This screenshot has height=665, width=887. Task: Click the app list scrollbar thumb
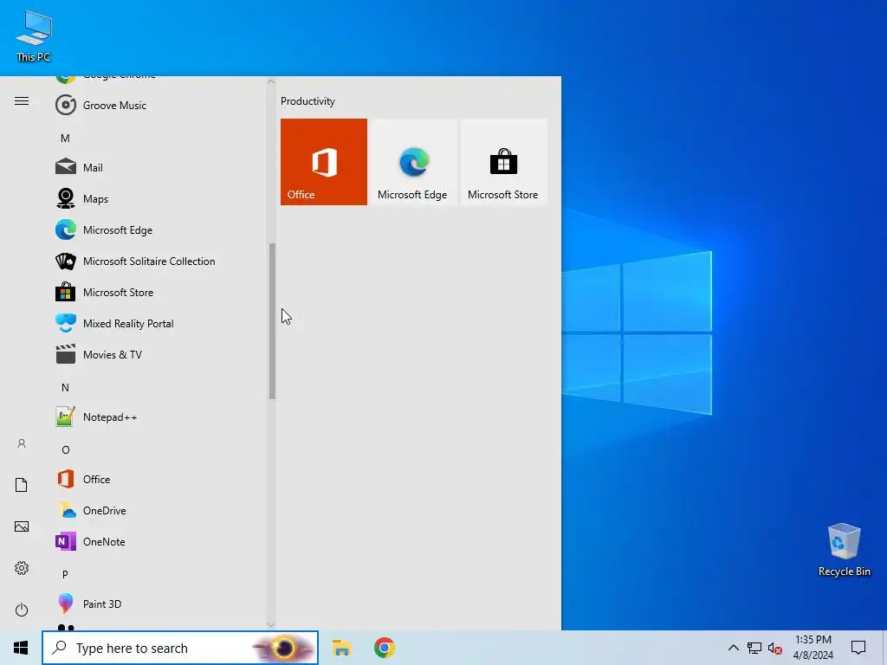[272, 321]
